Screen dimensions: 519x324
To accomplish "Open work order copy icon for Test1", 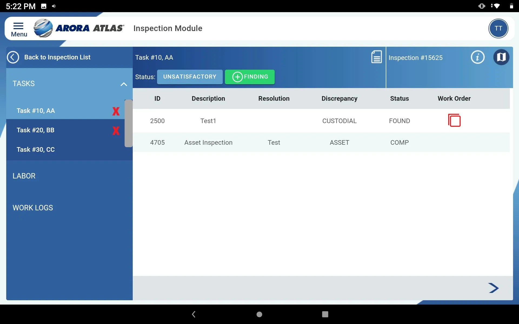I will coord(454,120).
